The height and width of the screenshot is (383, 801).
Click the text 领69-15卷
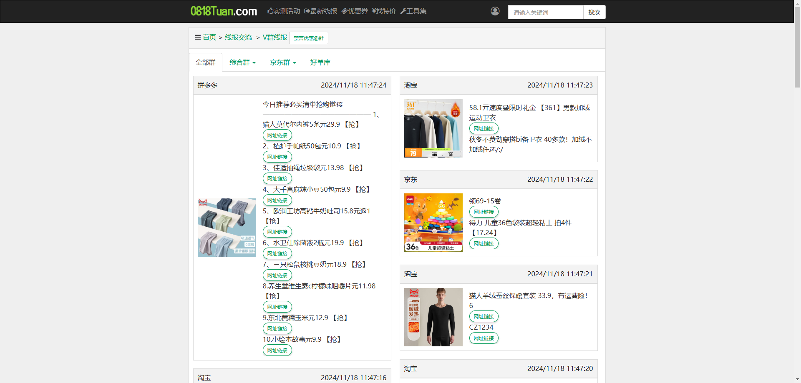[x=485, y=201]
